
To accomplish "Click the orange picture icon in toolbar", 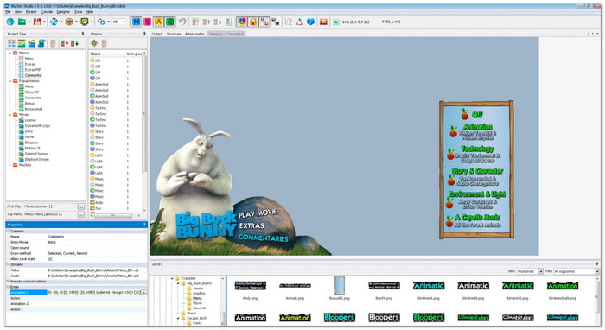I will coord(323,22).
